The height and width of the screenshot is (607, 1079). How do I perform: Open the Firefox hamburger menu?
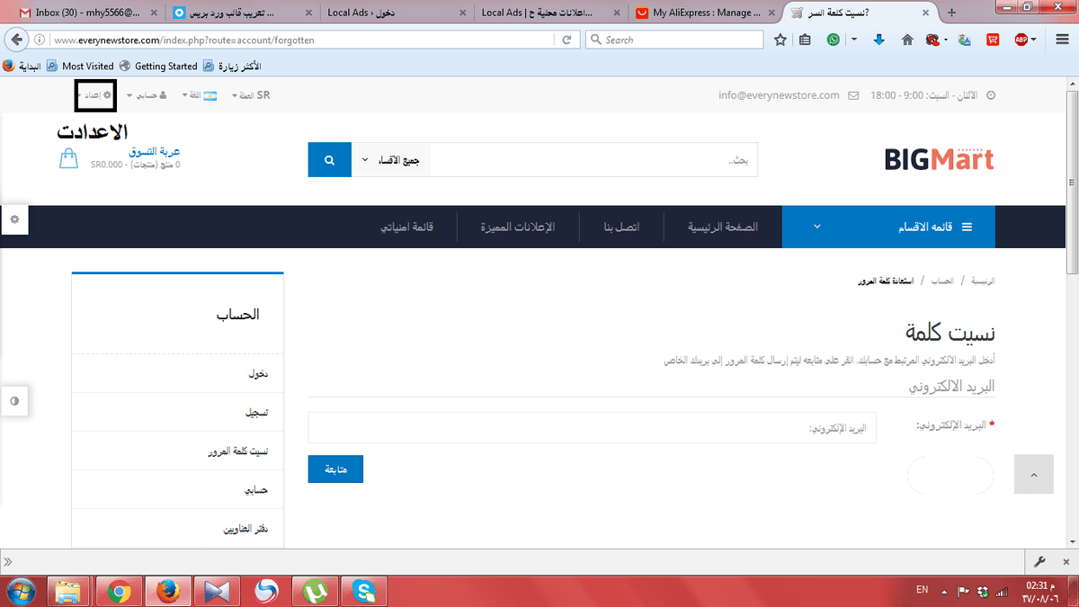pos(1062,40)
